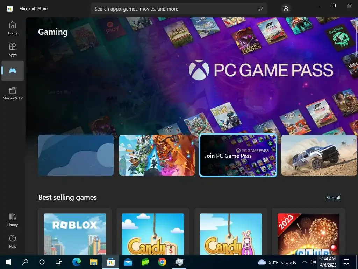Click the faded See details link
This screenshot has width=358, height=269.
pyautogui.click(x=59, y=92)
